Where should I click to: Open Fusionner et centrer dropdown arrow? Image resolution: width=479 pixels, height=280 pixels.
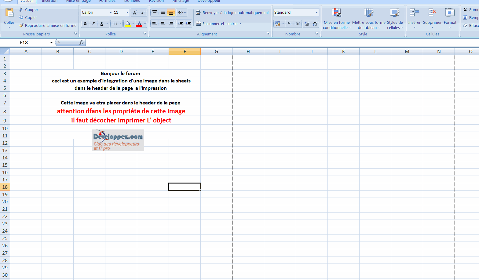(x=240, y=24)
